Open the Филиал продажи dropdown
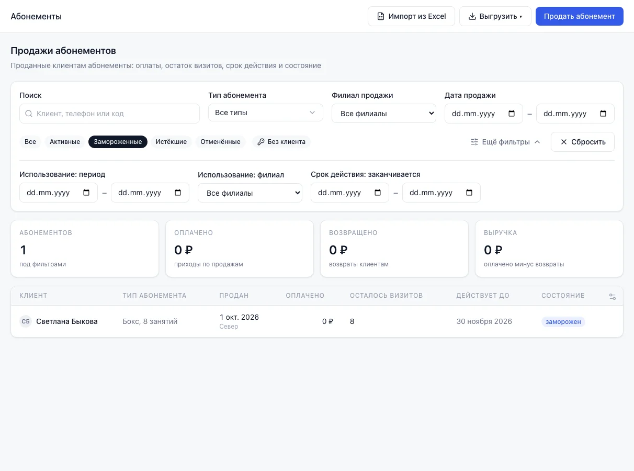 384,114
